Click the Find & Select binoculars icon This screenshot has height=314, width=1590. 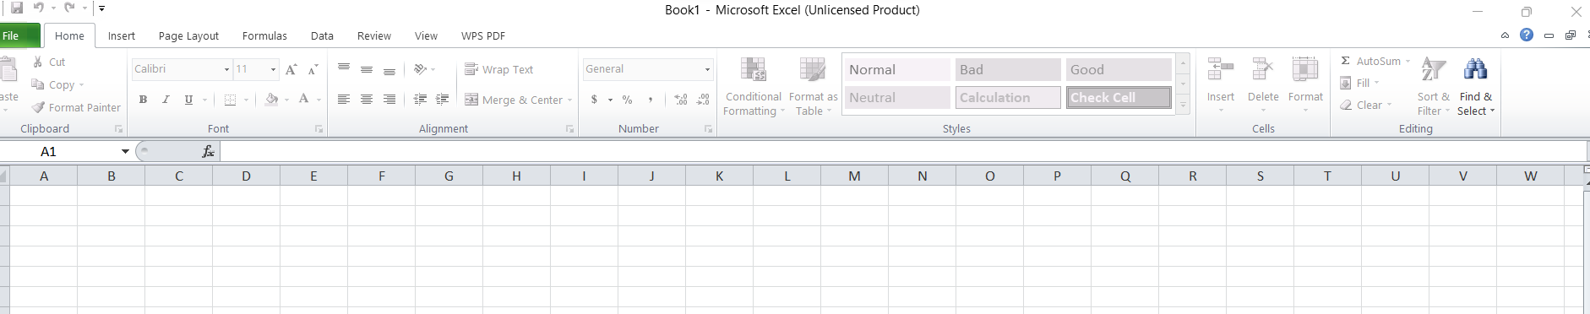click(1475, 69)
